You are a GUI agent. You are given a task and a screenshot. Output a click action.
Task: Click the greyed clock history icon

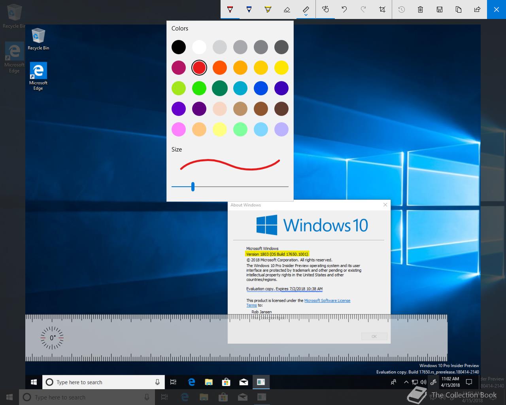(x=402, y=9)
